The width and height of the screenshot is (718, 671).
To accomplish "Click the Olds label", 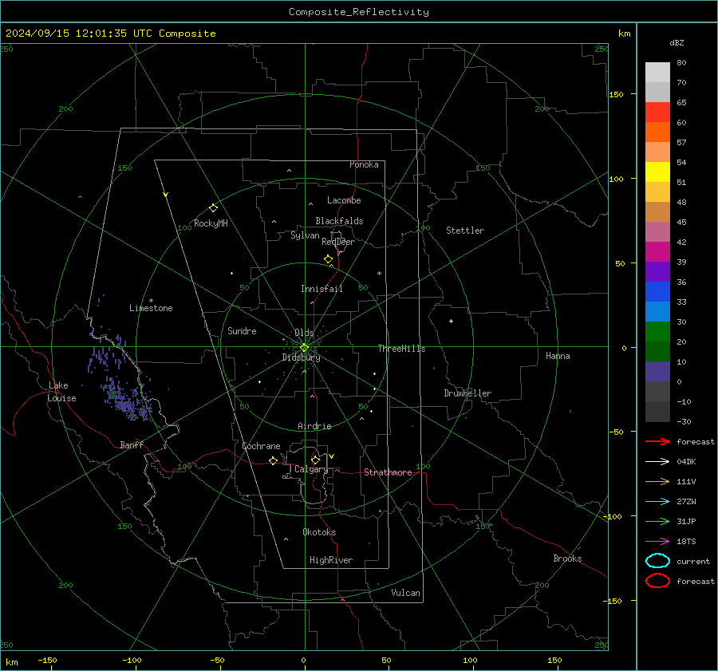I will (304, 333).
